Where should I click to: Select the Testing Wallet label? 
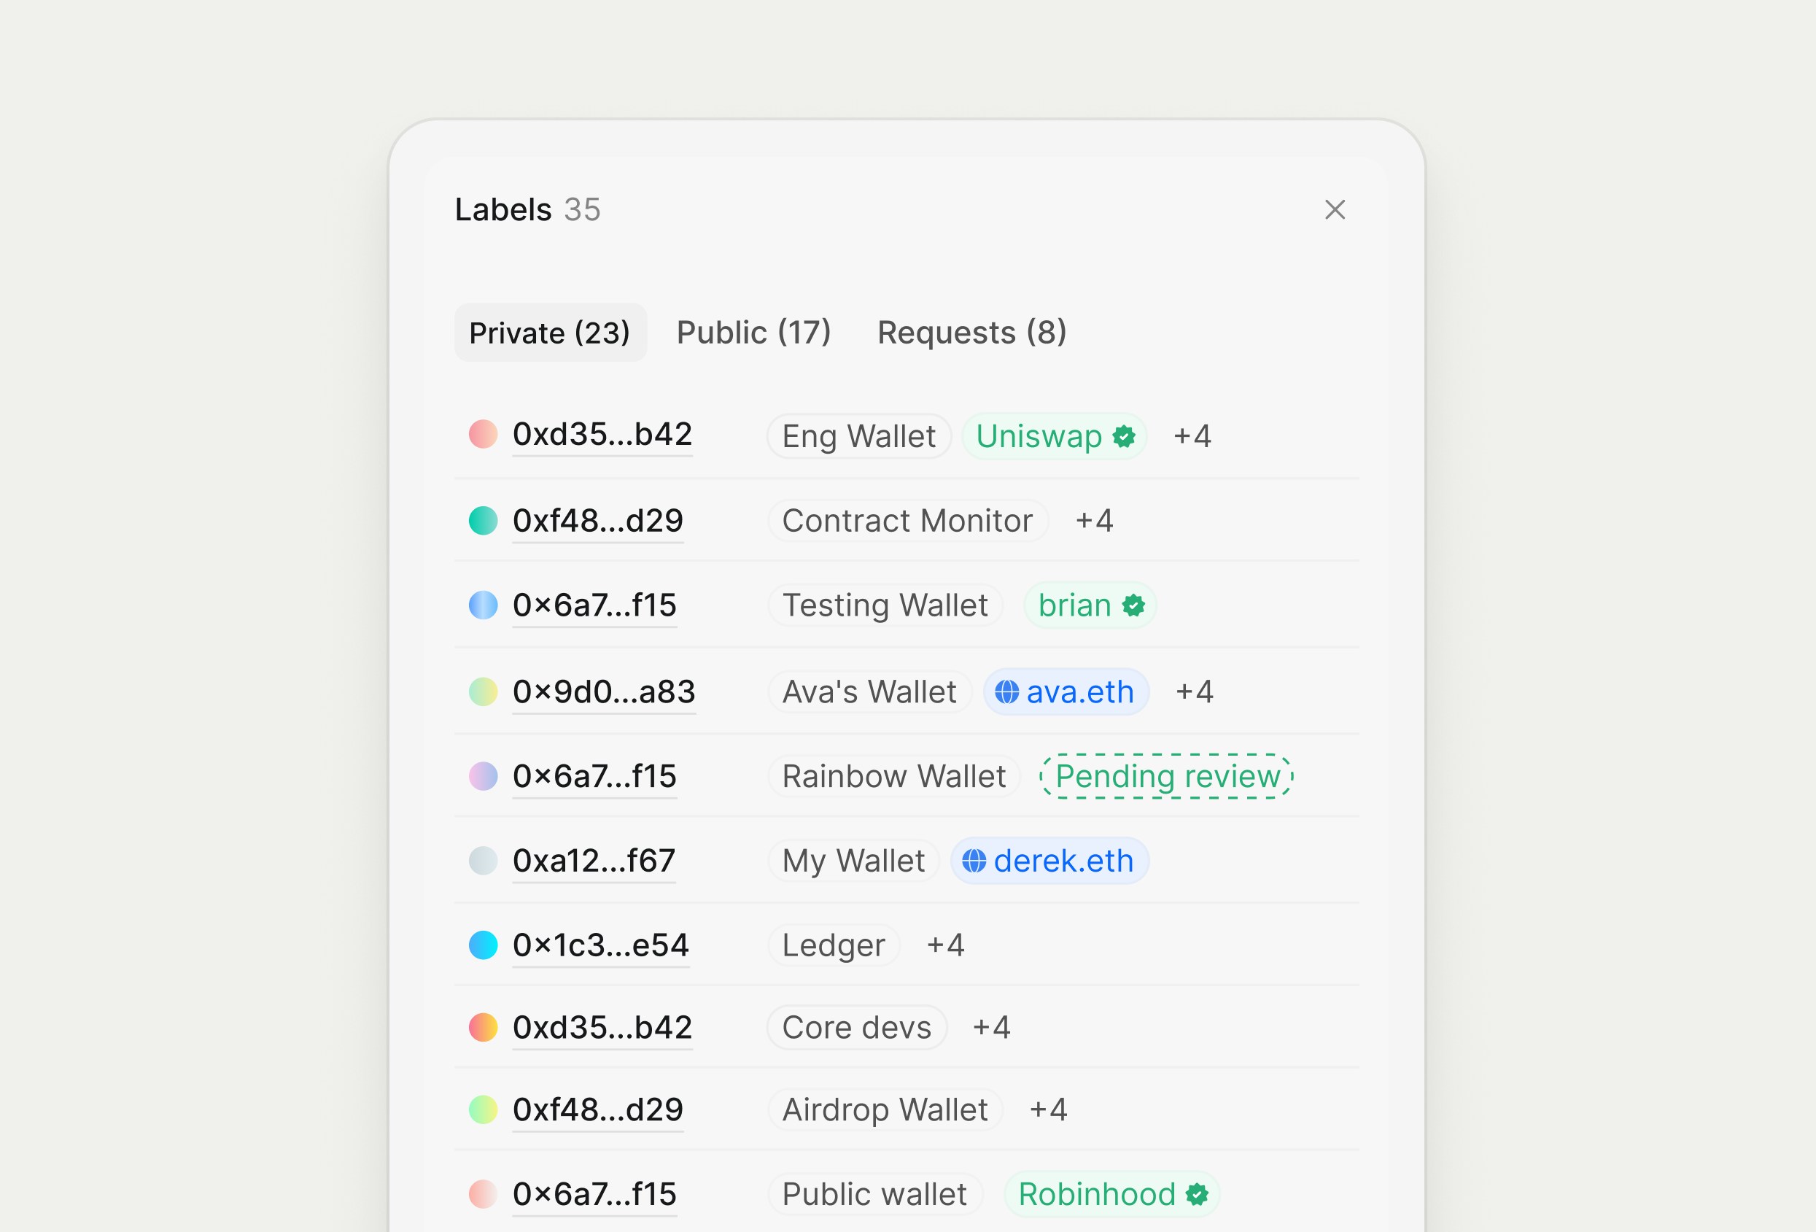coord(885,605)
